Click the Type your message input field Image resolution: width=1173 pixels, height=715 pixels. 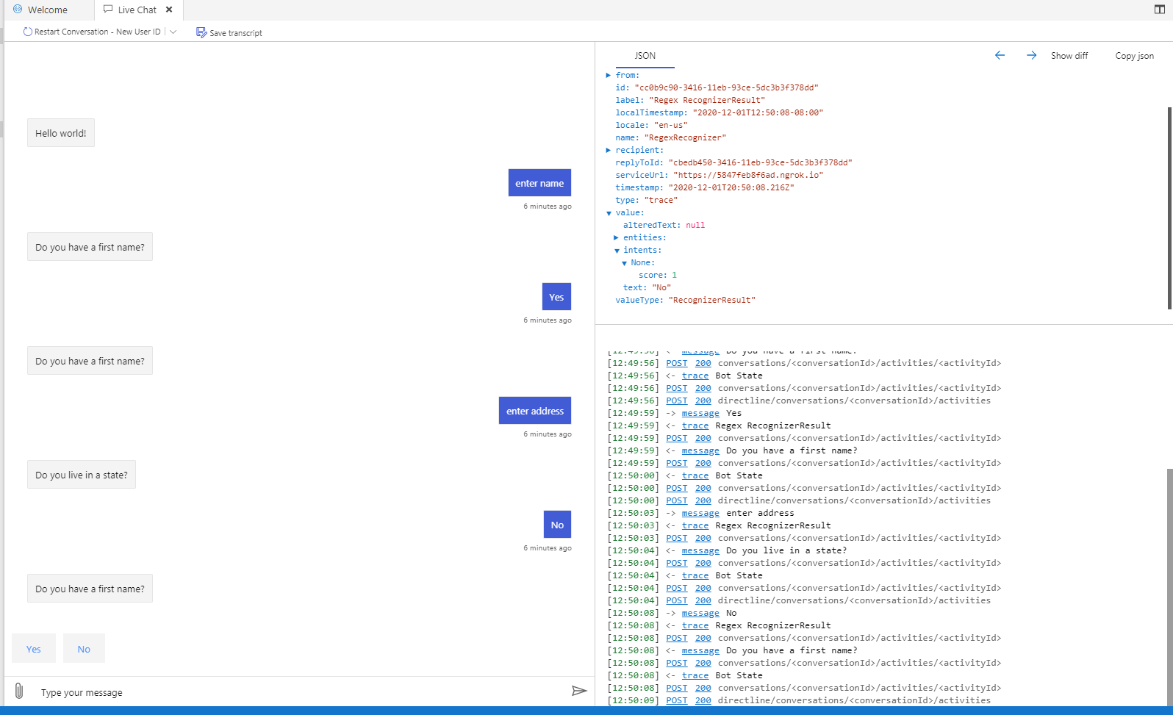pyautogui.click(x=301, y=692)
